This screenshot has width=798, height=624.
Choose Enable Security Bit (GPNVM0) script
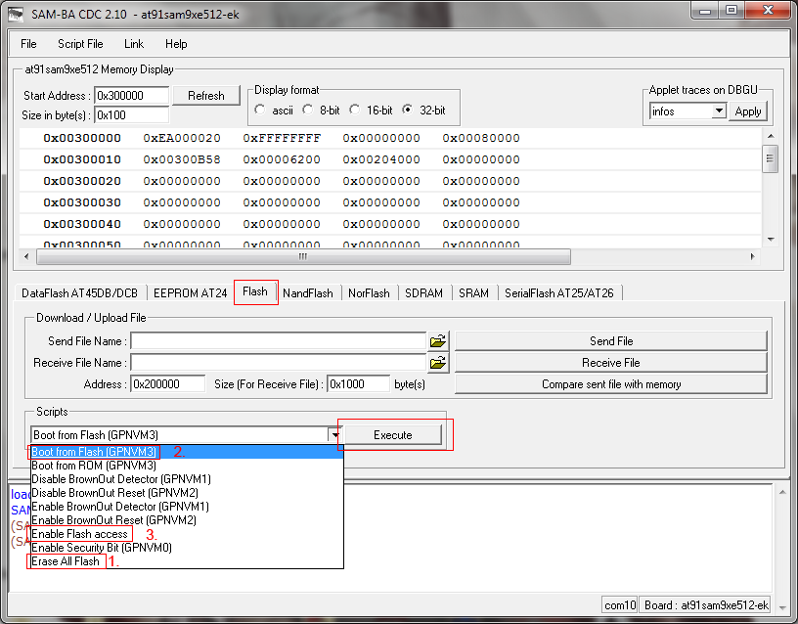tap(187, 548)
